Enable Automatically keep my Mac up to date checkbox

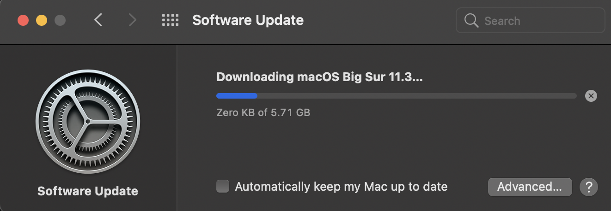click(223, 187)
